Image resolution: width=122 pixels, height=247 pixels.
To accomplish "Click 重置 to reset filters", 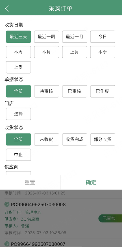I will click(x=30, y=182).
